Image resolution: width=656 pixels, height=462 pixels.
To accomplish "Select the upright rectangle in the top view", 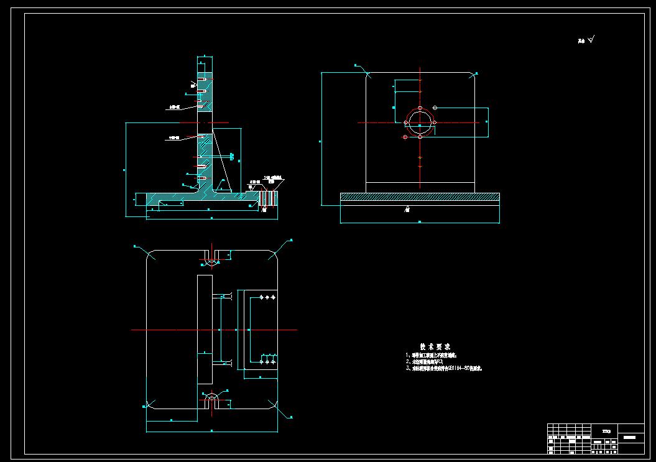I will click(205, 330).
